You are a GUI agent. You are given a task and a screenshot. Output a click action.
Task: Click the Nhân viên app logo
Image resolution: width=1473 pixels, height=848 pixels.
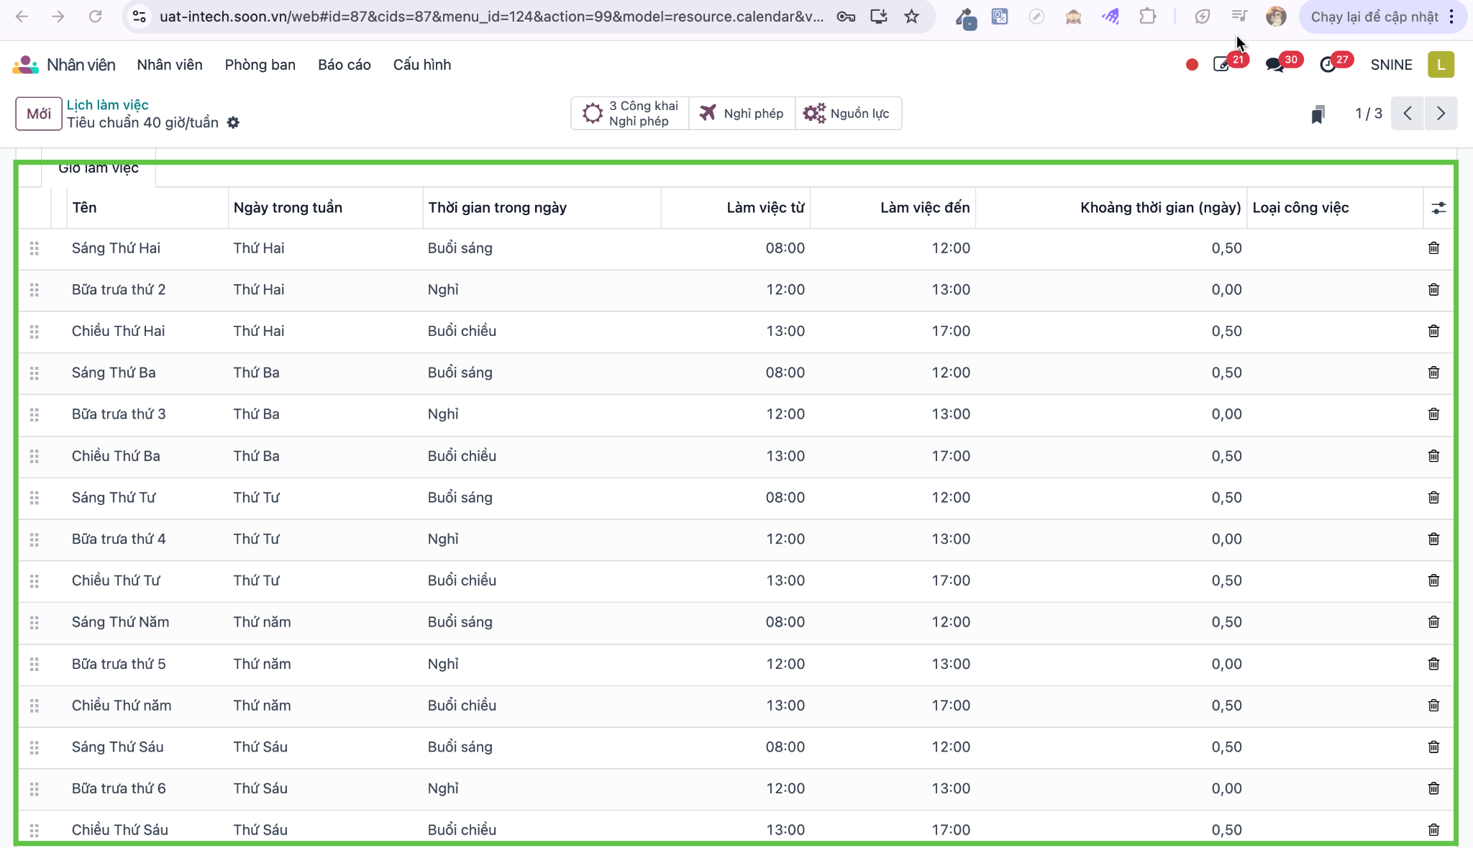coord(25,65)
